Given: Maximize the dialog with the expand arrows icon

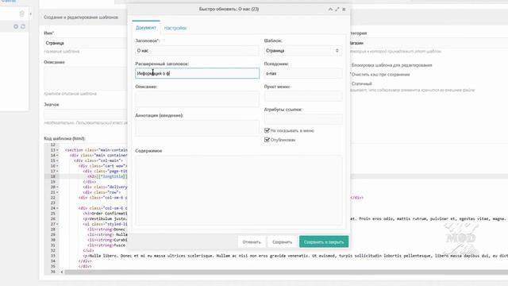Looking at the screenshot, I should [x=337, y=9].
